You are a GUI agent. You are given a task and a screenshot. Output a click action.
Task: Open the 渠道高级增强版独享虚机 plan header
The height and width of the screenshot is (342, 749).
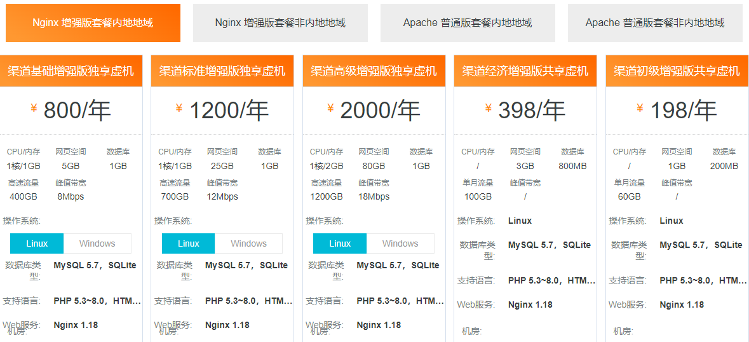pos(374,71)
